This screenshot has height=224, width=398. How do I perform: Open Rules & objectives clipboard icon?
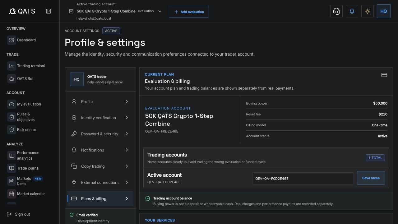12,117
